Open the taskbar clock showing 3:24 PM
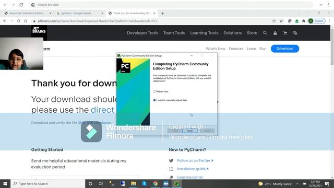 click(x=315, y=183)
